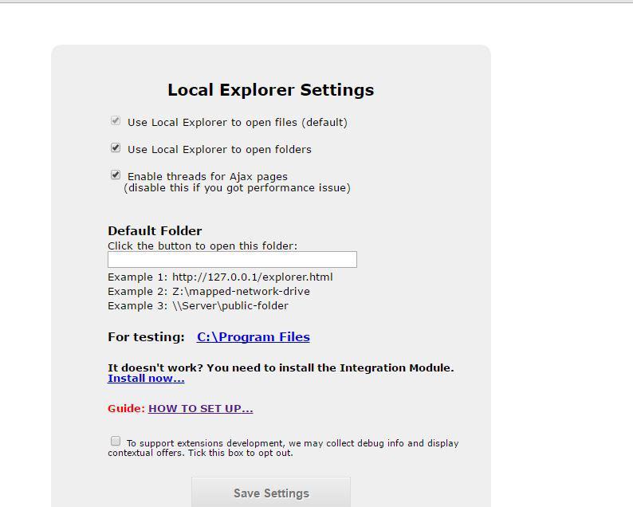
Task: Click the 'Example 2: Z:\mapped-network-drive' text
Action: coord(209,292)
